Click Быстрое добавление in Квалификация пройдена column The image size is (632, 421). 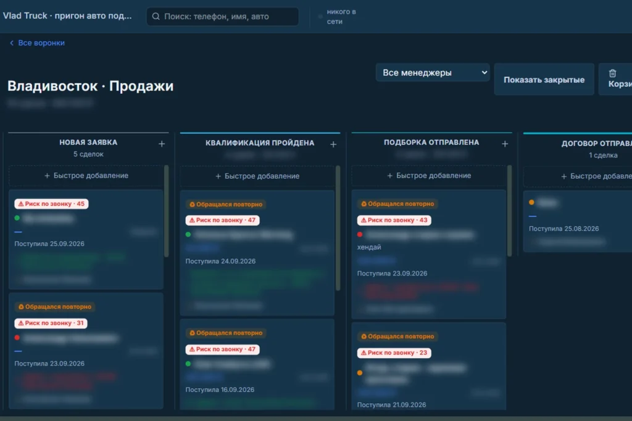(257, 176)
